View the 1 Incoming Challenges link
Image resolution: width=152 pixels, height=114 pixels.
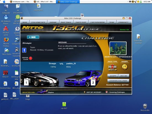tap(115, 92)
